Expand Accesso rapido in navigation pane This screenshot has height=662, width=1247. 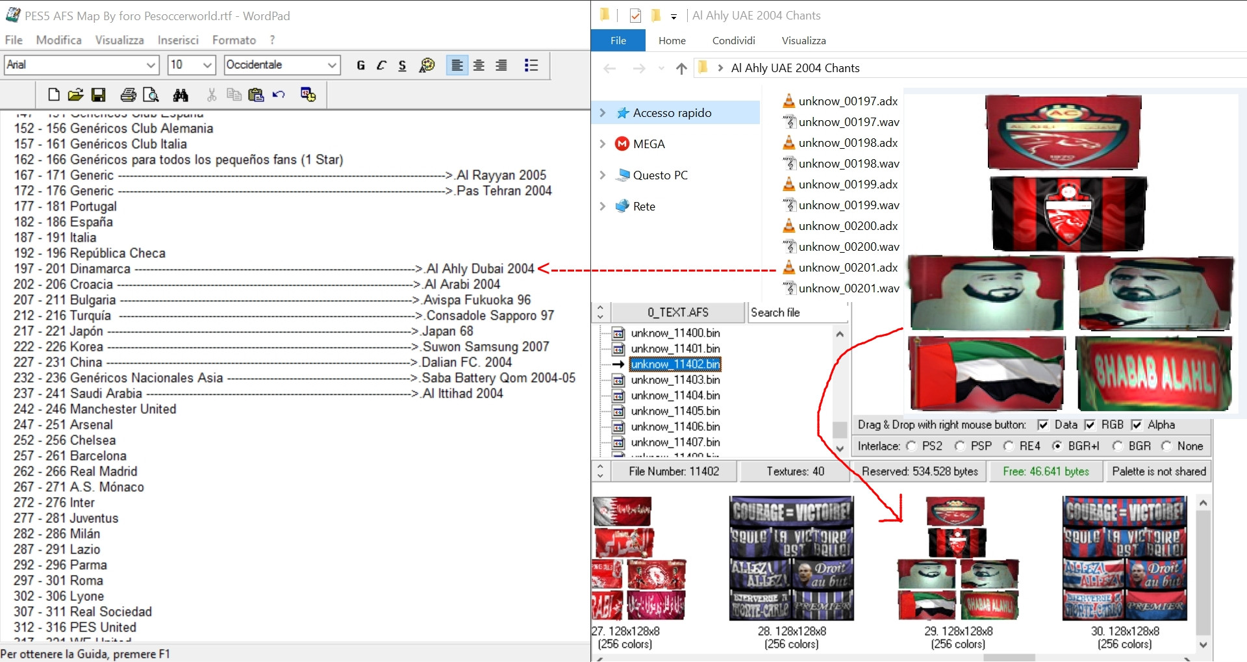coord(602,113)
